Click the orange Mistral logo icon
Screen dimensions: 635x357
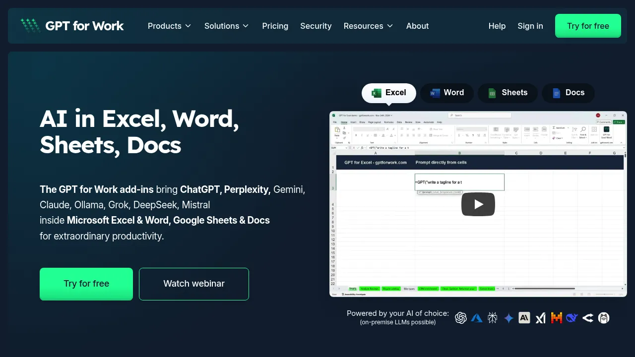point(556,318)
